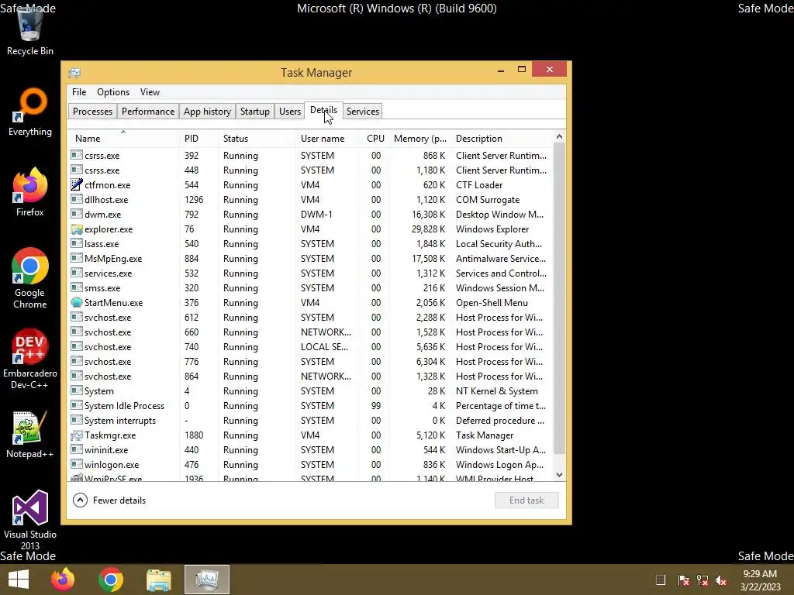This screenshot has width=794, height=595.
Task: Sort by the PID column header
Action: (x=198, y=139)
